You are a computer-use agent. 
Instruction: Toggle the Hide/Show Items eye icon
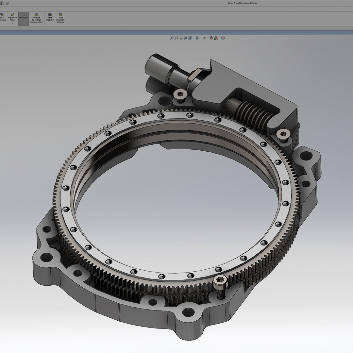tap(204, 38)
